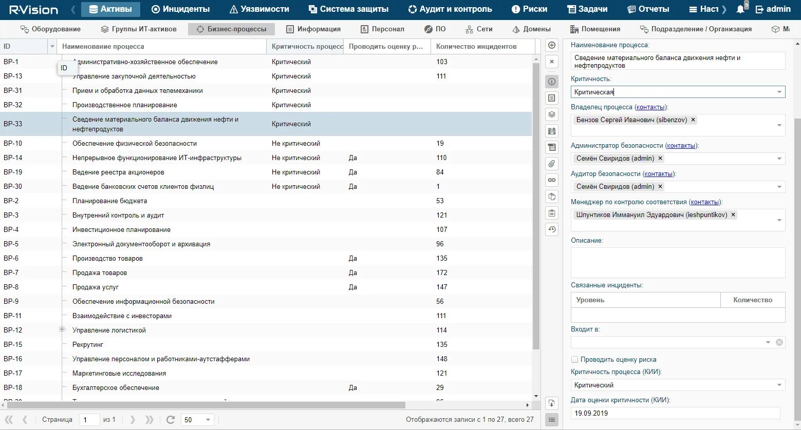Click the export download icon below side toolbar
Viewport: 801px width, 430px height.
coord(551,403)
